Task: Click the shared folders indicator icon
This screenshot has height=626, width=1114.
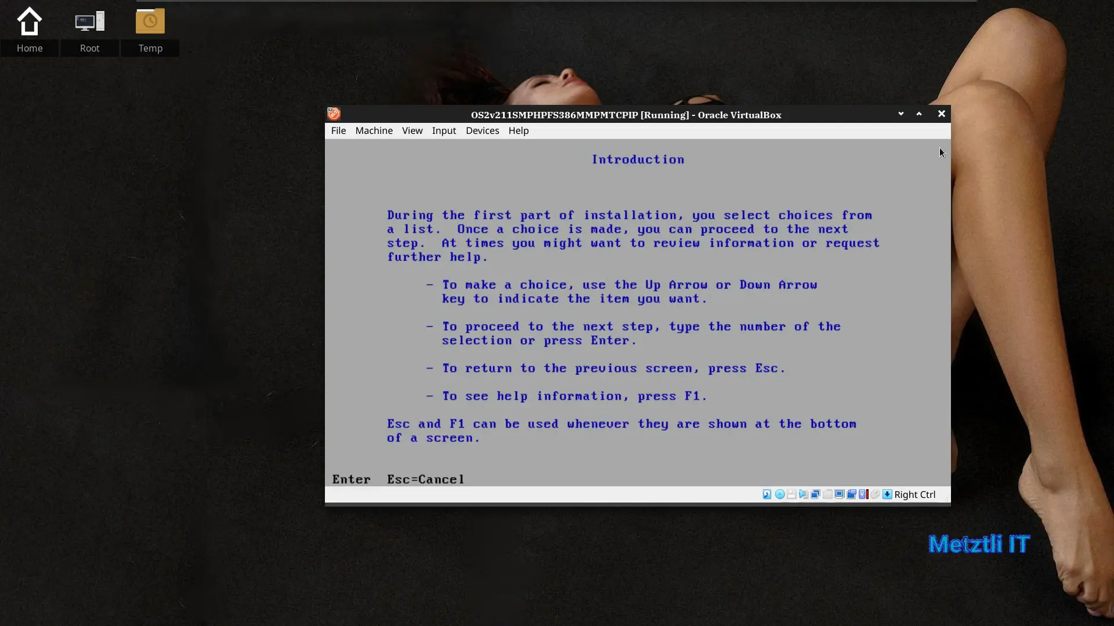Action: click(x=827, y=494)
